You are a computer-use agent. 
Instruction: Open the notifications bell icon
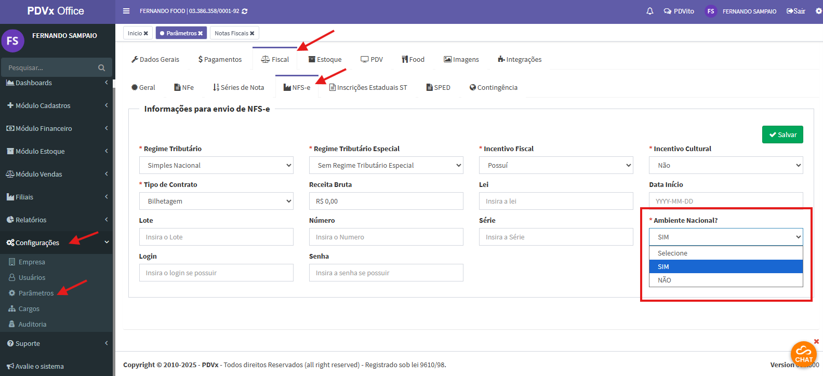click(x=649, y=11)
